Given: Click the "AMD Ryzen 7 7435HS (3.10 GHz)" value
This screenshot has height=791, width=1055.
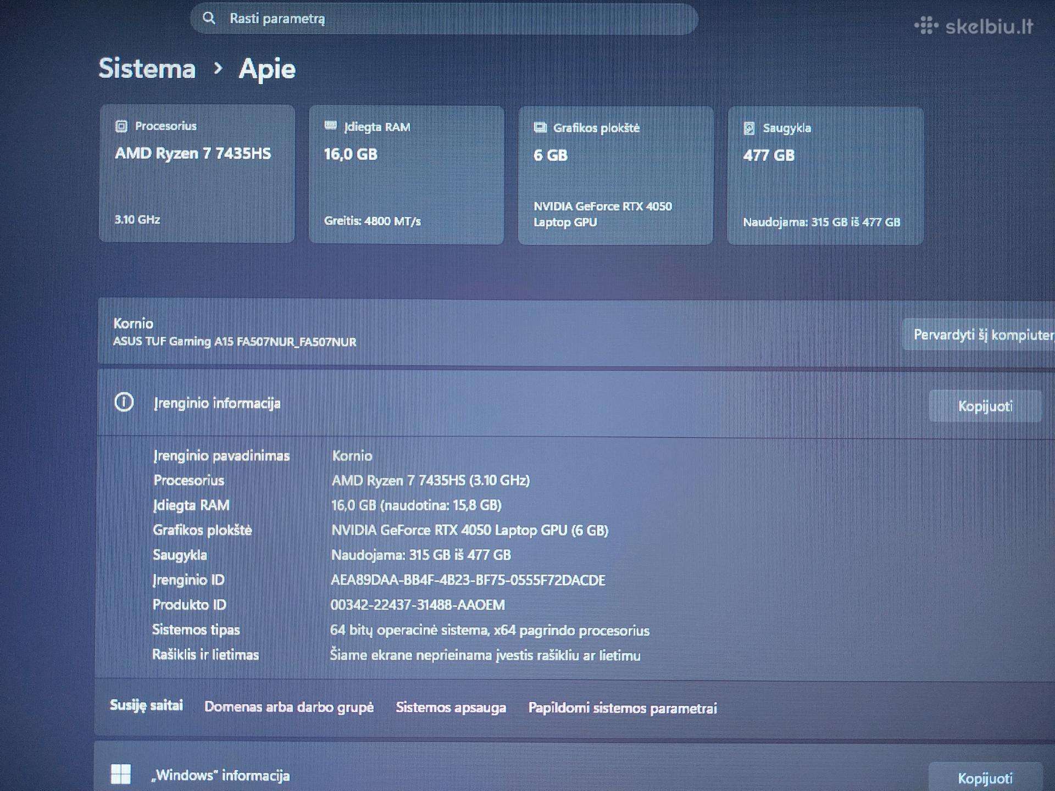Looking at the screenshot, I should click(x=431, y=480).
